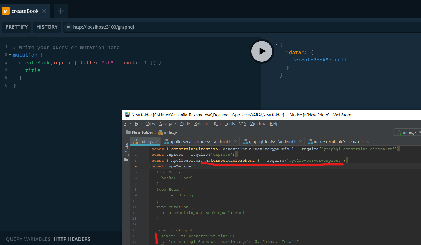Open WebStorm Edit menu
Image resolution: width=421 pixels, height=245 pixels.
point(138,124)
